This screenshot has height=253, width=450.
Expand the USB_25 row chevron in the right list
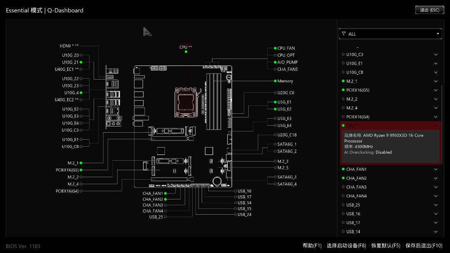[x=436, y=205]
